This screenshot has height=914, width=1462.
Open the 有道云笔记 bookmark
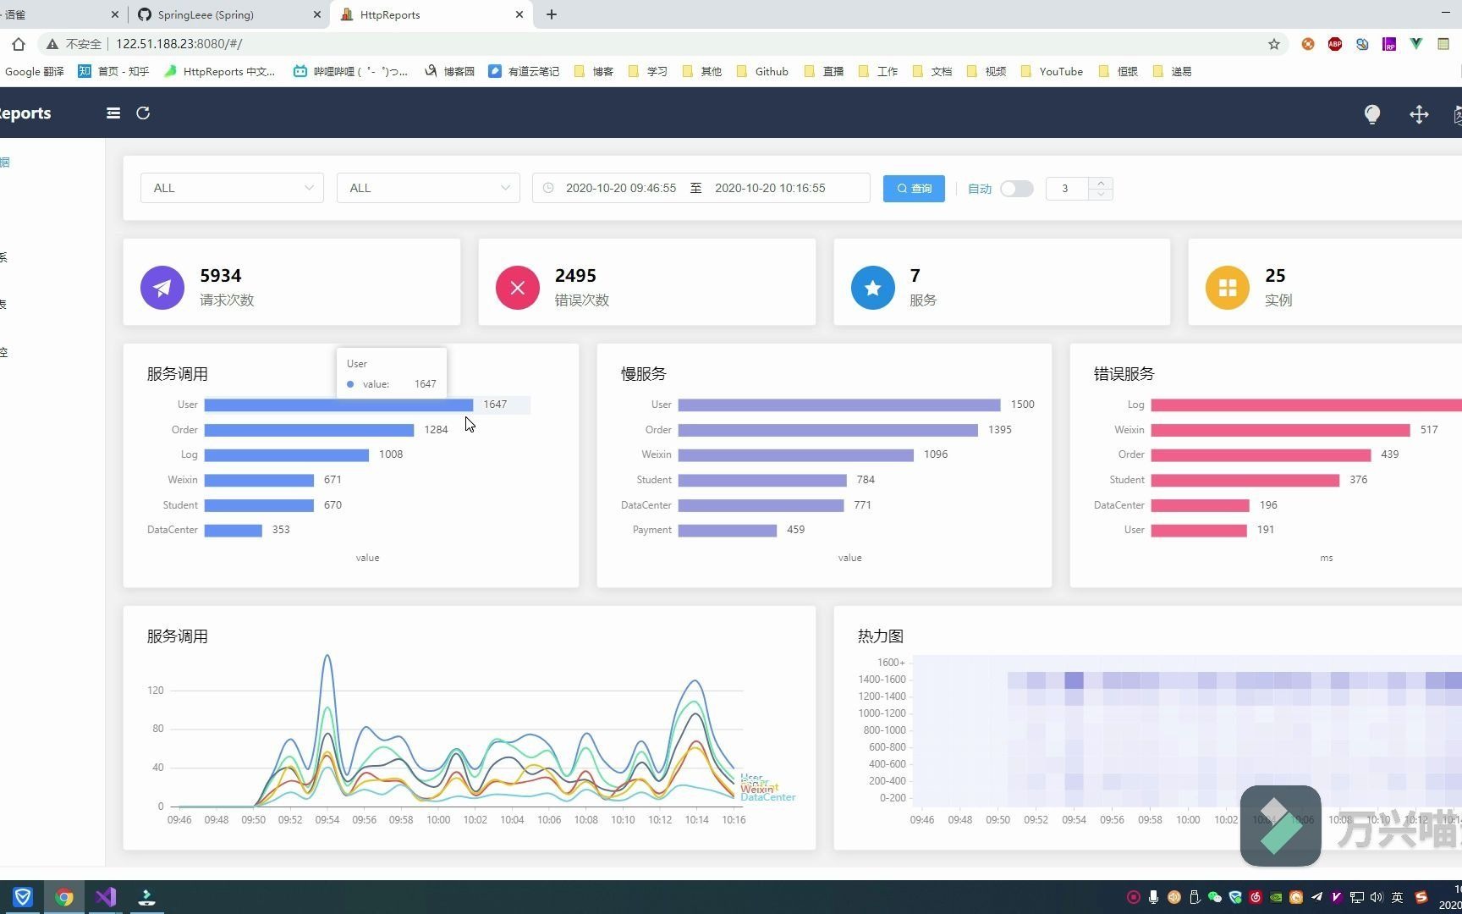pyautogui.click(x=524, y=72)
